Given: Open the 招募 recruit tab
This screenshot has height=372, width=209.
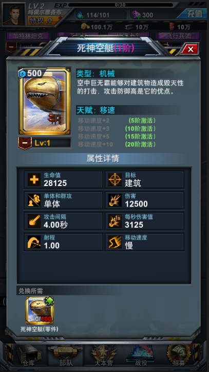Looking at the screenshot, I should (179, 356).
